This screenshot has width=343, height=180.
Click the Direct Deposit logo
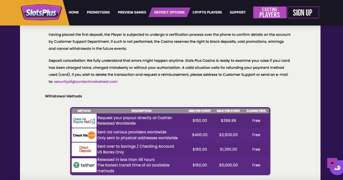[84, 149]
